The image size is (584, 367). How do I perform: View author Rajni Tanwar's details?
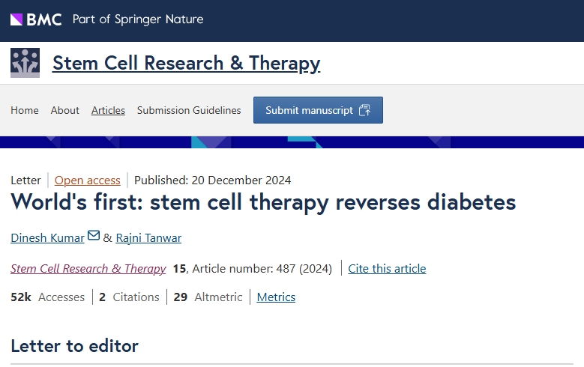[x=148, y=238]
